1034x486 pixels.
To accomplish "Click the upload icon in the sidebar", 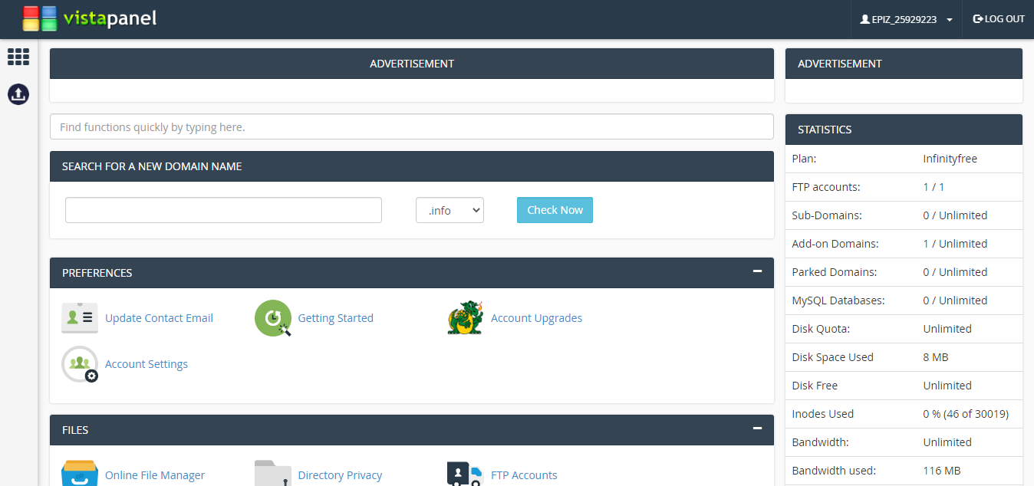I will coord(18,94).
